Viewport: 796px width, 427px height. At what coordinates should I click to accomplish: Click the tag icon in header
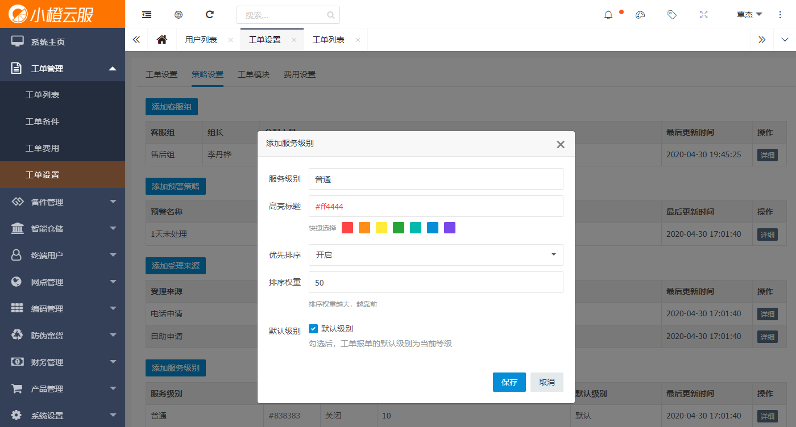pos(672,15)
